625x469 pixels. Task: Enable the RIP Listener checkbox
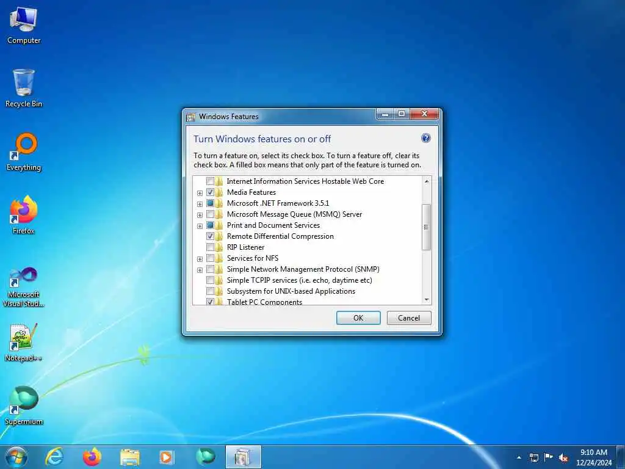[x=210, y=247]
